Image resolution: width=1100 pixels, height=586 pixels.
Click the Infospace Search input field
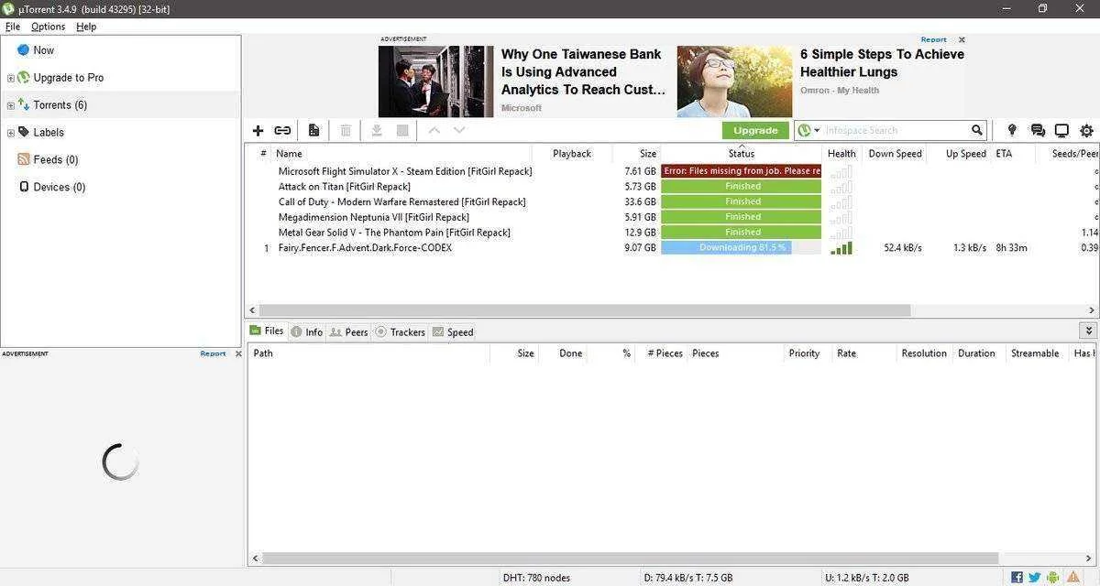pos(896,130)
